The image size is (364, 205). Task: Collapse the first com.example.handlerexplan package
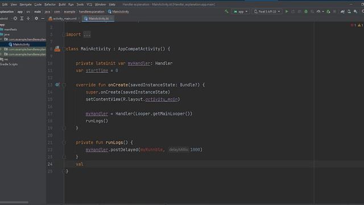click(1, 39)
